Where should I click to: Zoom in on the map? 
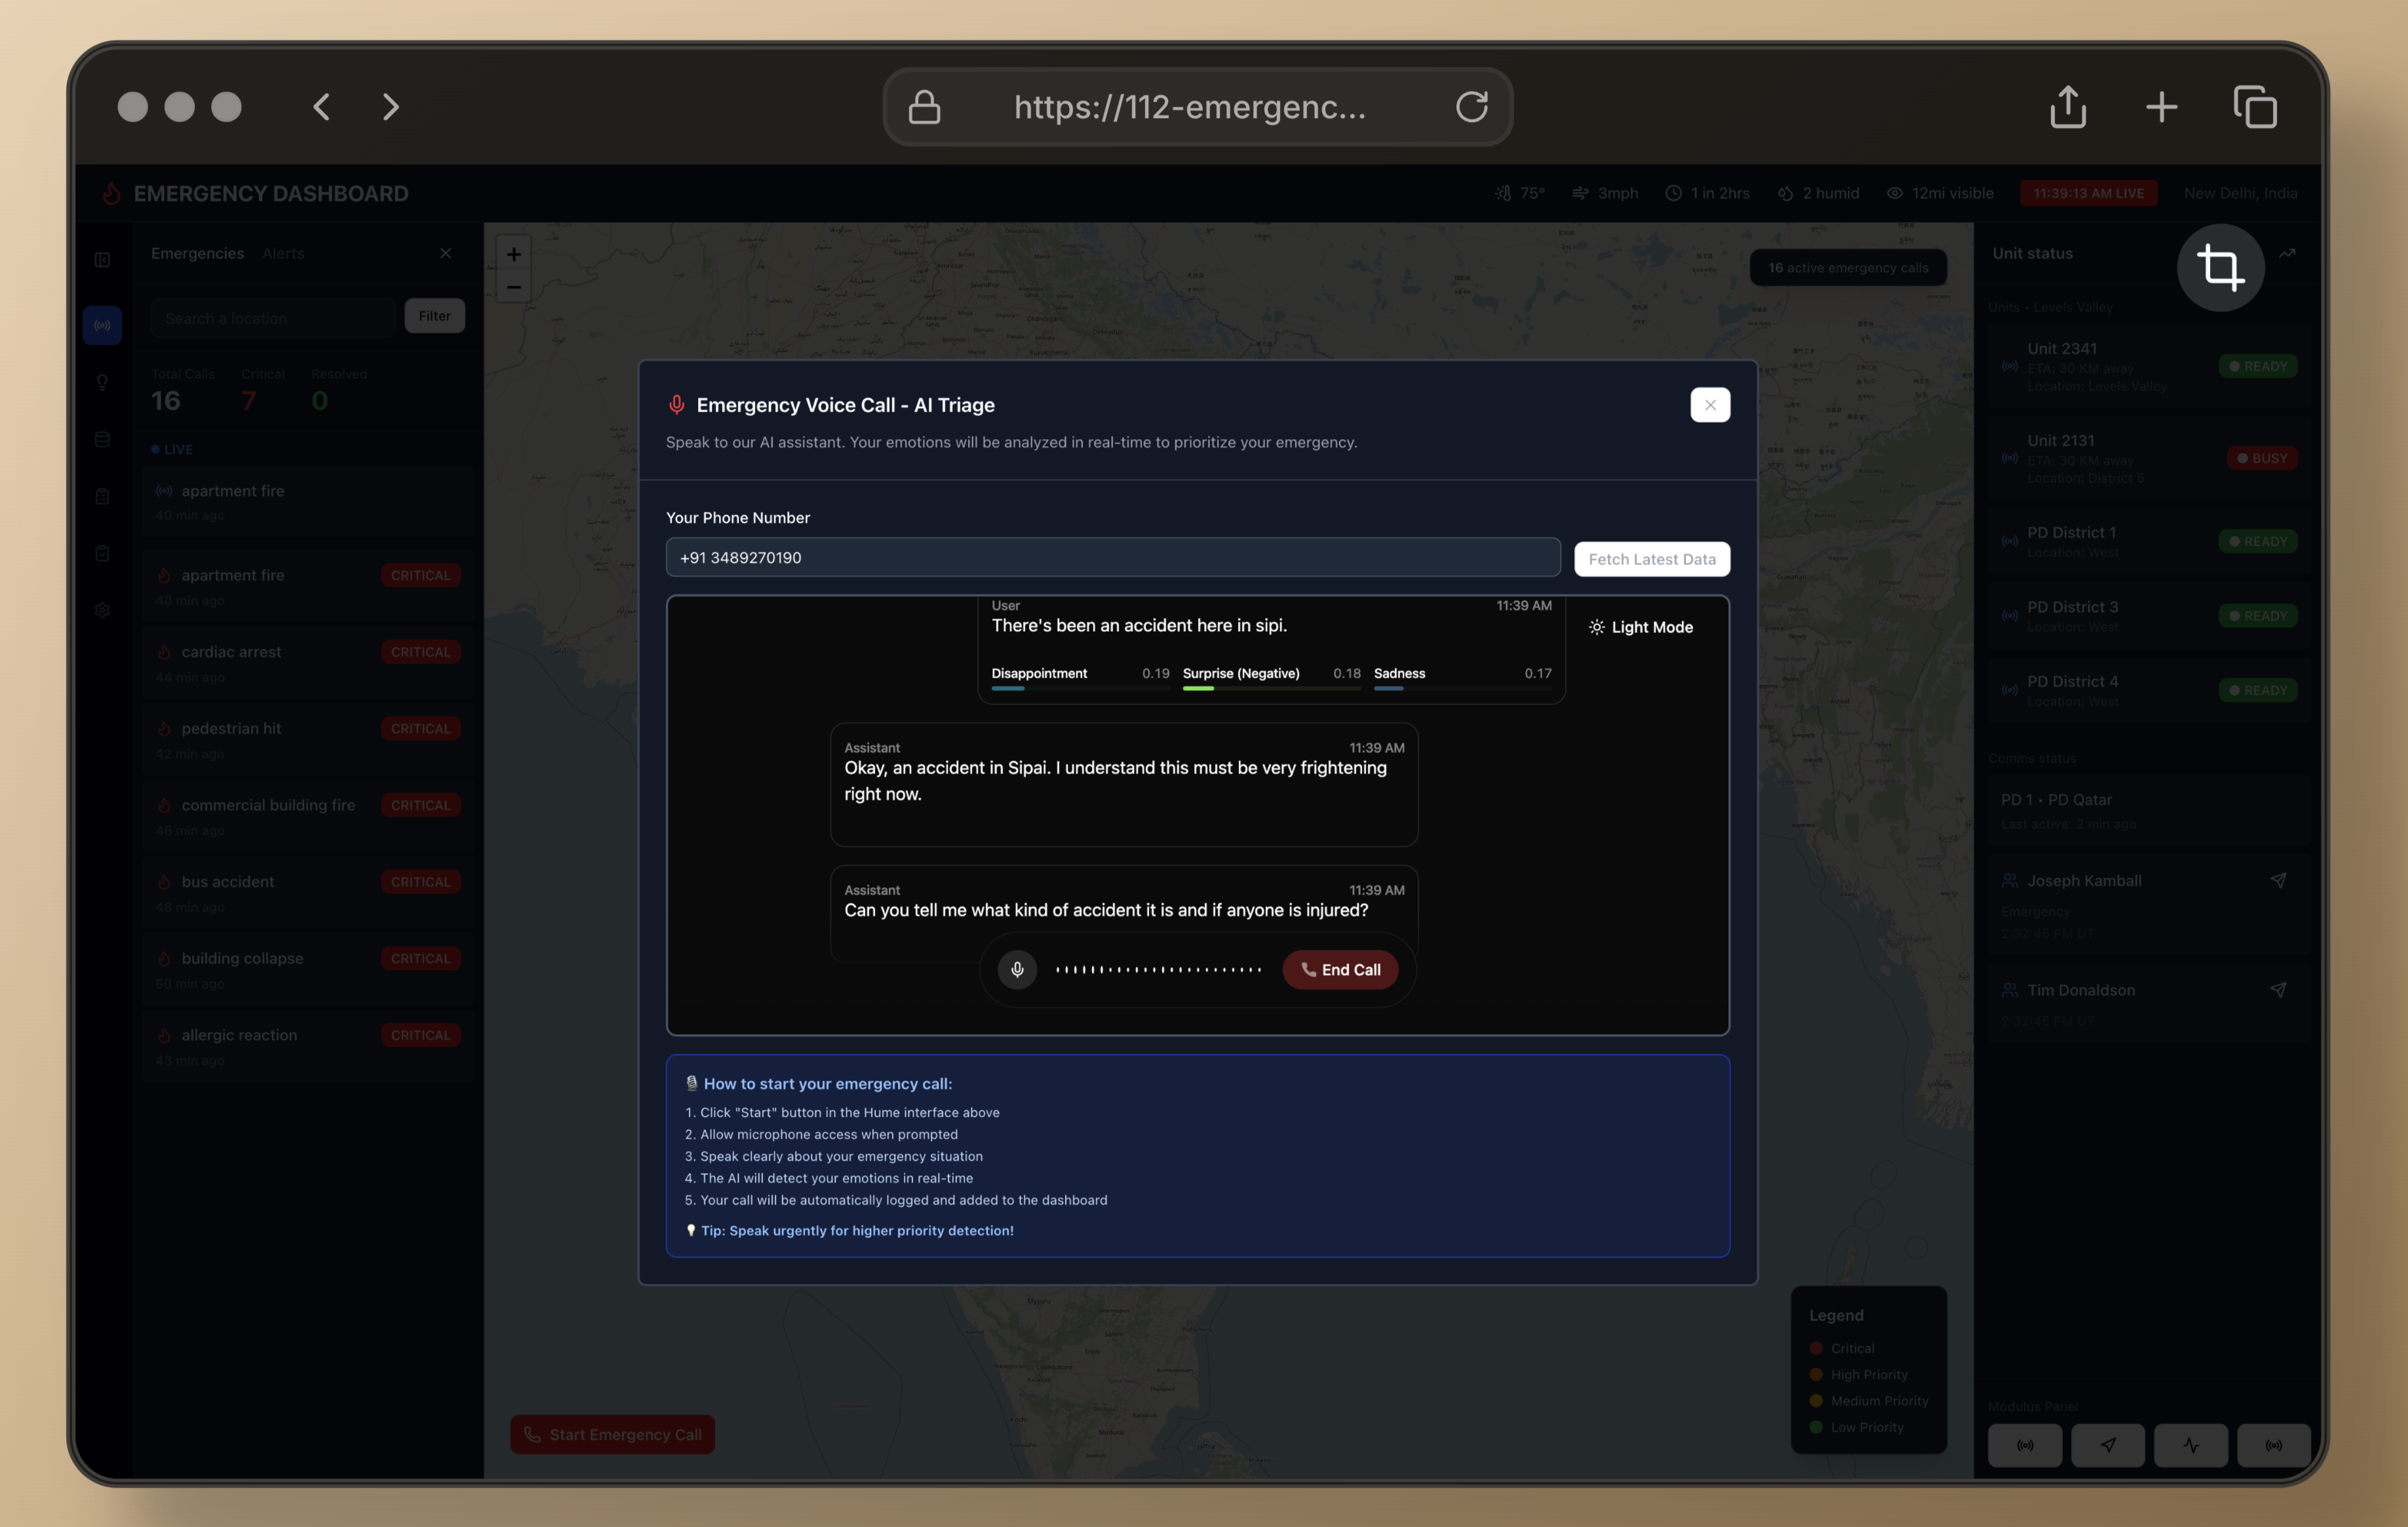(513, 254)
